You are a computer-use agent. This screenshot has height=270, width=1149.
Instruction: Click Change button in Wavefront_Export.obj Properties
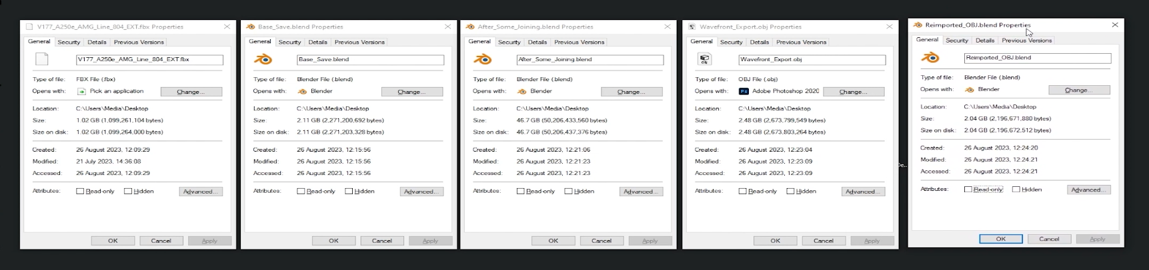tap(853, 92)
